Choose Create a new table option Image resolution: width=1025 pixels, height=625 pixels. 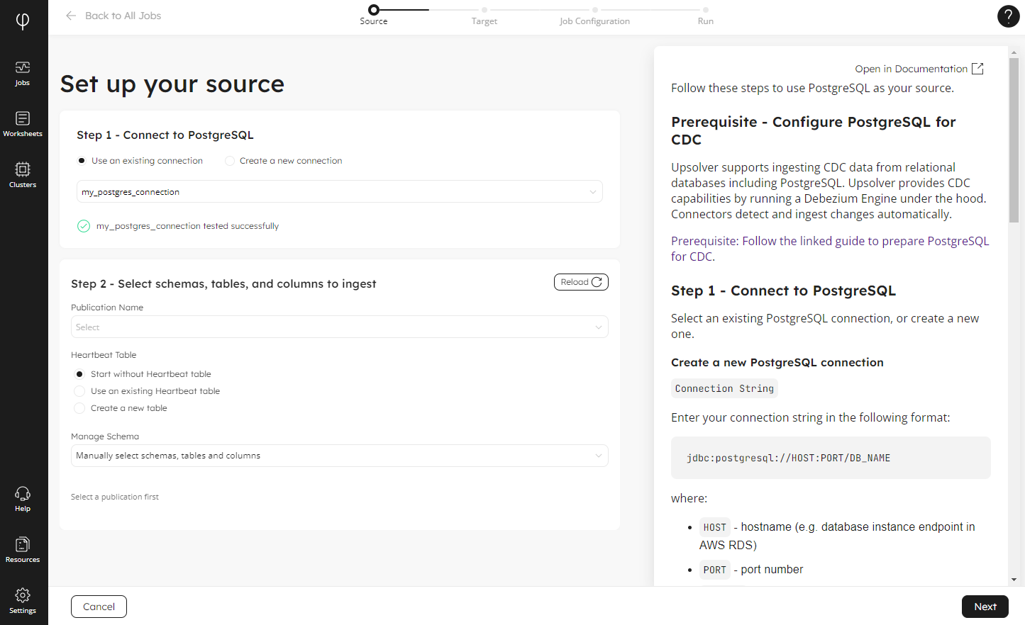[79, 408]
